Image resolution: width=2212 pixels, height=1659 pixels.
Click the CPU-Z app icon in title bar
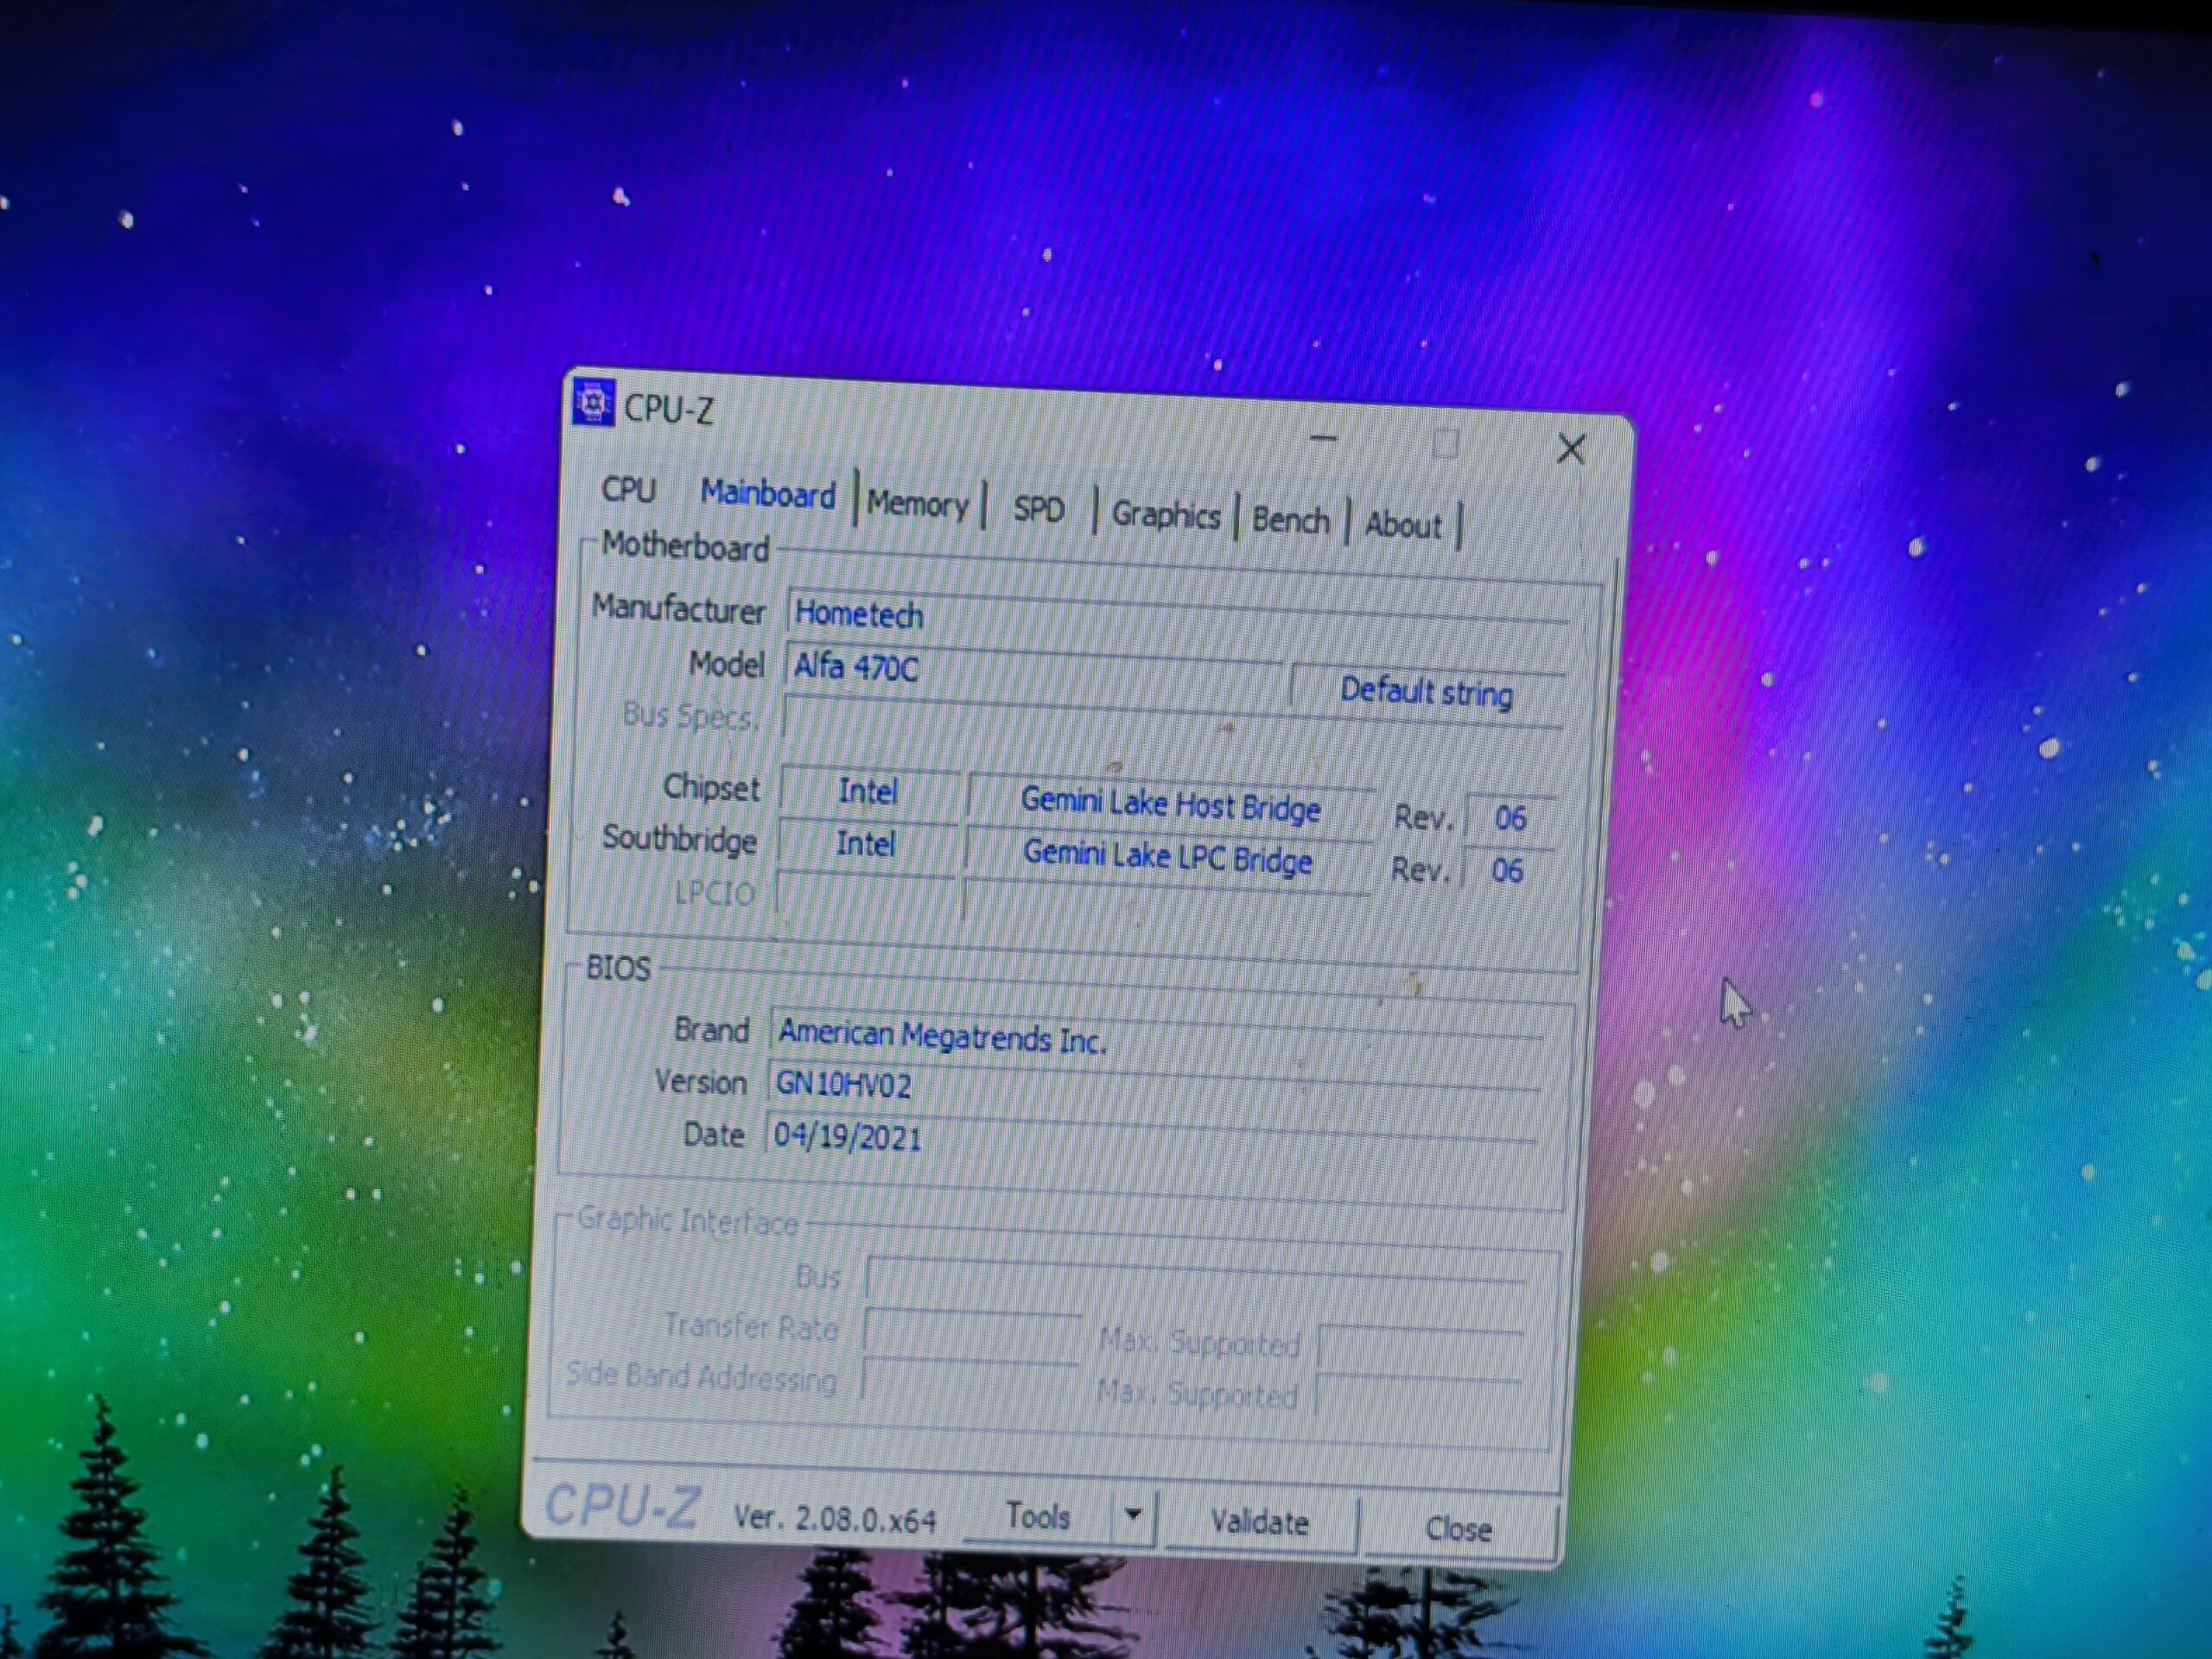pos(593,403)
